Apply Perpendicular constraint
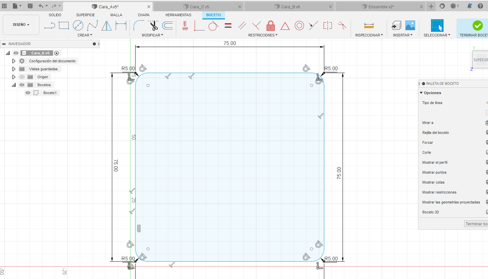The image size is (488, 279). tap(256, 26)
